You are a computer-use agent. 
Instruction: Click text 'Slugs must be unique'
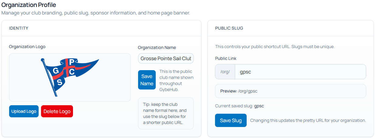[314, 47]
